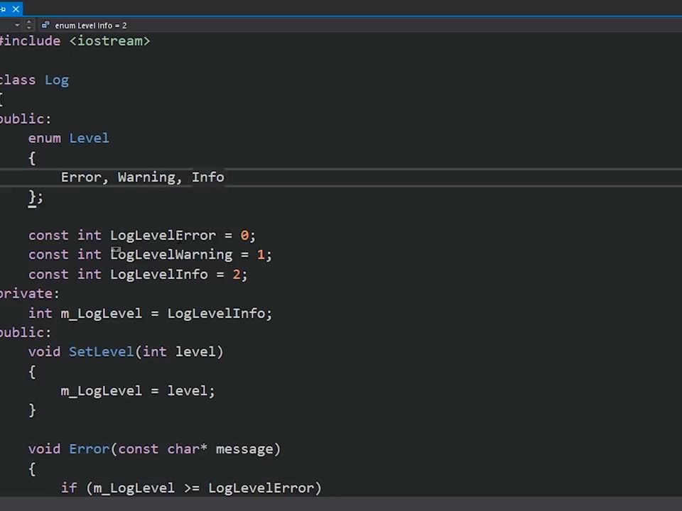Viewport: 682px width, 511px height.
Task: Click 'm_LogLevel' in its int declaration
Action: click(102, 313)
